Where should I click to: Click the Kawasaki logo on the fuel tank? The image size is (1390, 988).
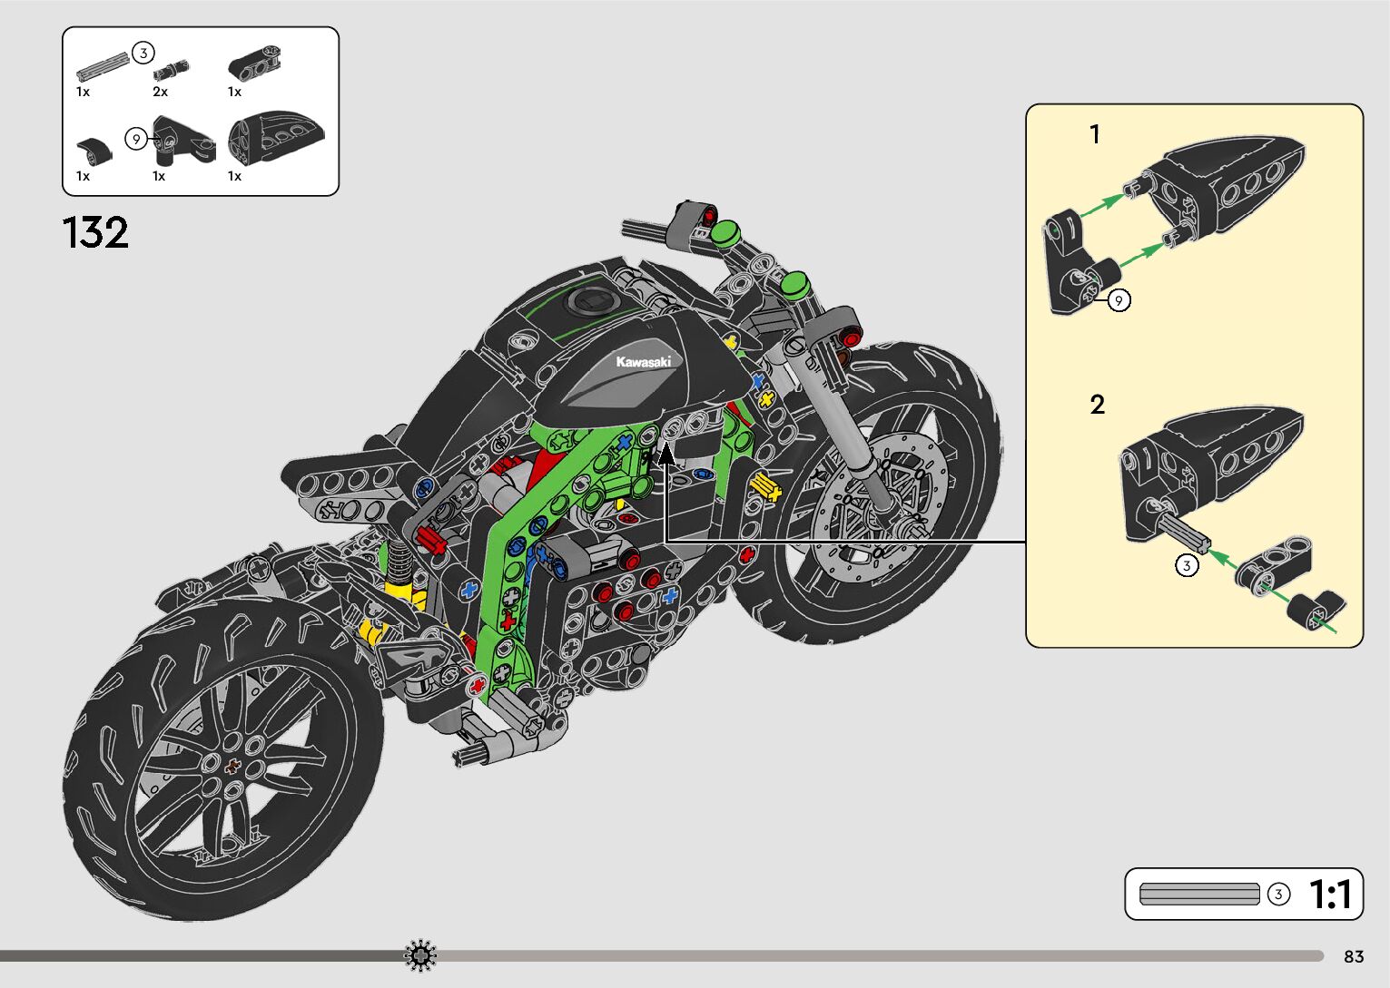coord(643,361)
